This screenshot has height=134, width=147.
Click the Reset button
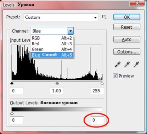point(127,27)
